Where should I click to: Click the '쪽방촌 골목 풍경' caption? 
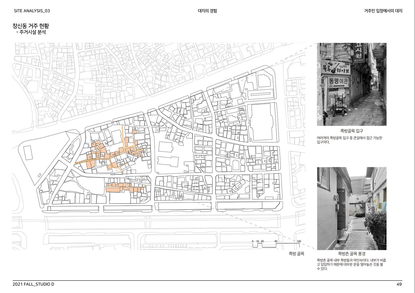(352, 254)
